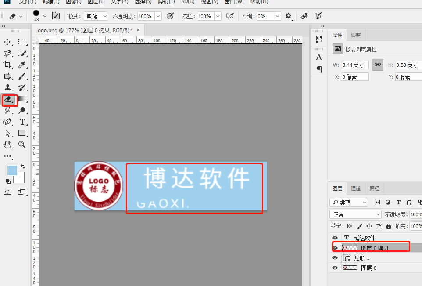Filter layers by pixel layers icon
This screenshot has width=422, height=286.
(377, 202)
